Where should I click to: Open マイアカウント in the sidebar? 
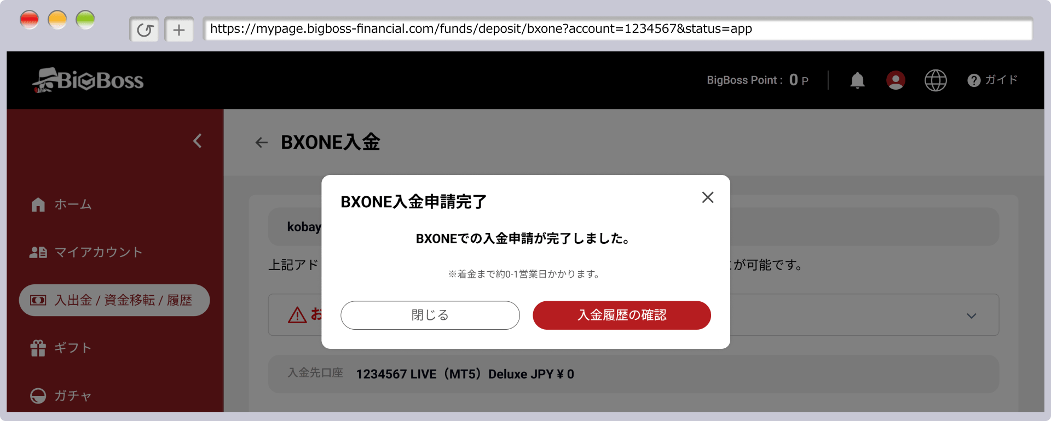click(x=86, y=252)
